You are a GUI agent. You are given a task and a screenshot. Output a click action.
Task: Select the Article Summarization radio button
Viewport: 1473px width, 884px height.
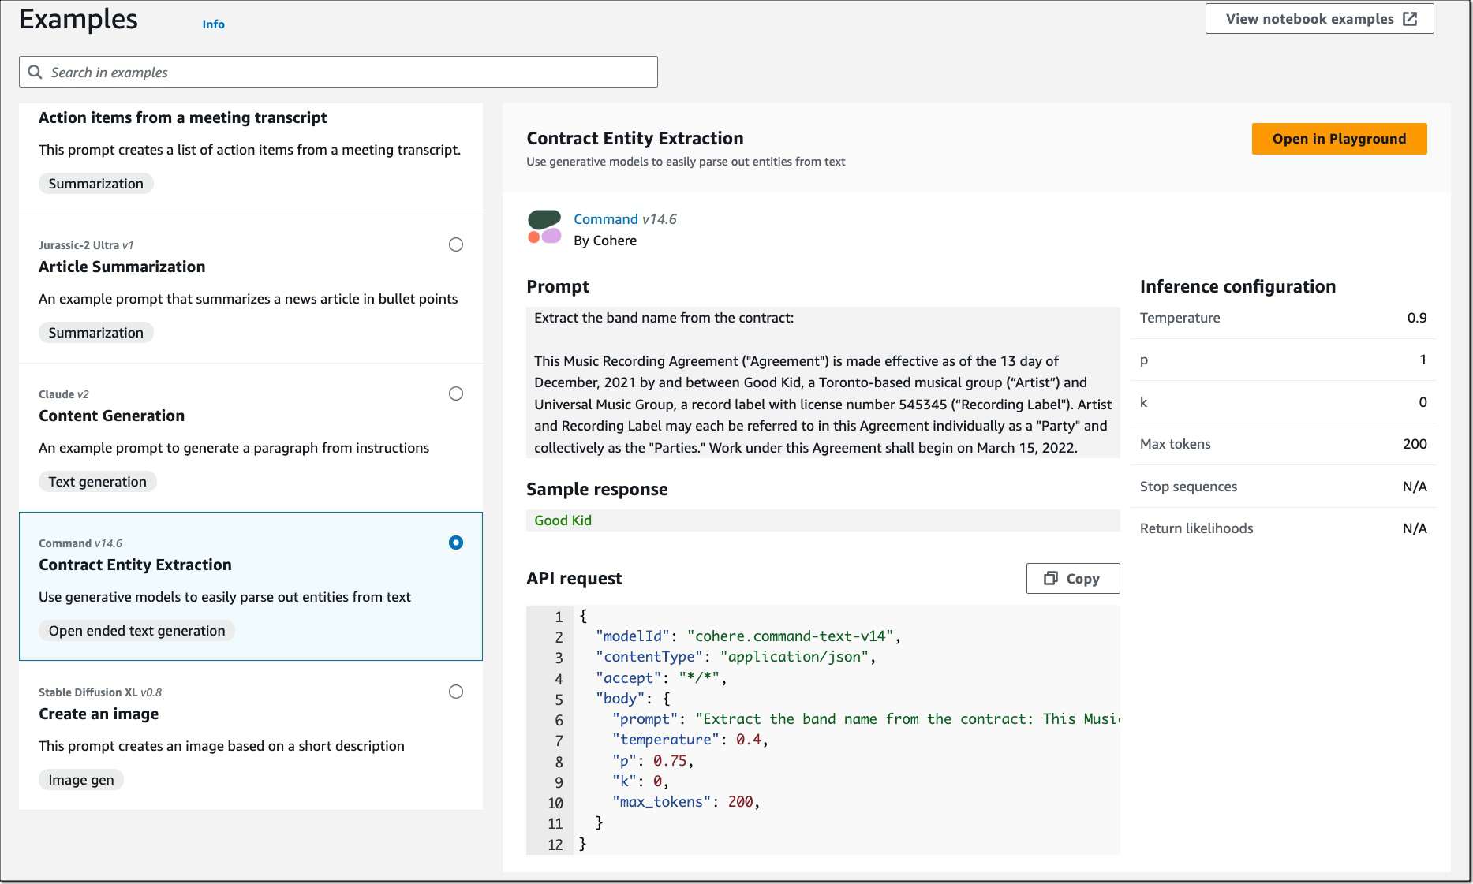[456, 244]
